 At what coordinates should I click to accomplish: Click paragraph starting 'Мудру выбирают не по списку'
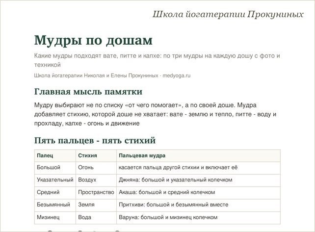click(155, 114)
